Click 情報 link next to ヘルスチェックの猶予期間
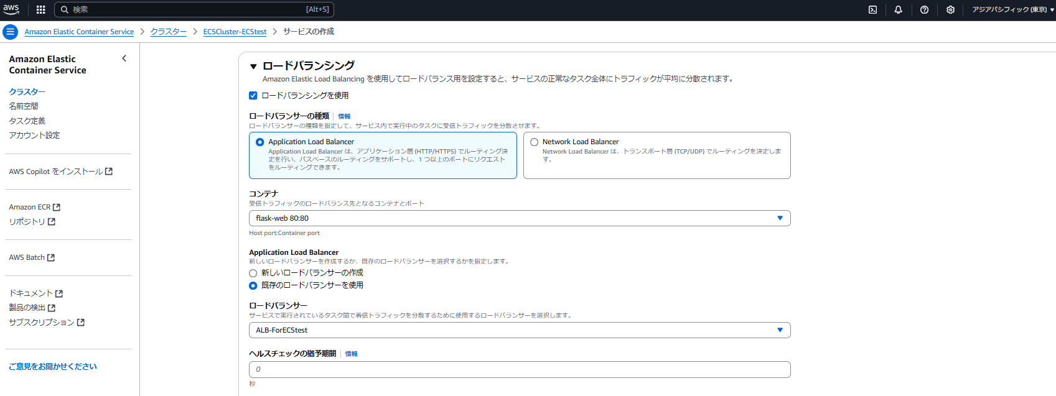 (352, 354)
